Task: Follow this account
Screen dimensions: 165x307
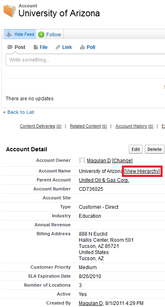Action: click(50, 35)
